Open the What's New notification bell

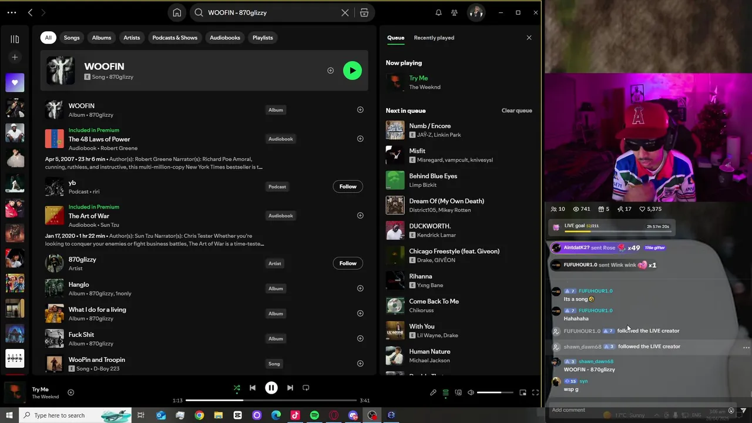[x=438, y=12]
